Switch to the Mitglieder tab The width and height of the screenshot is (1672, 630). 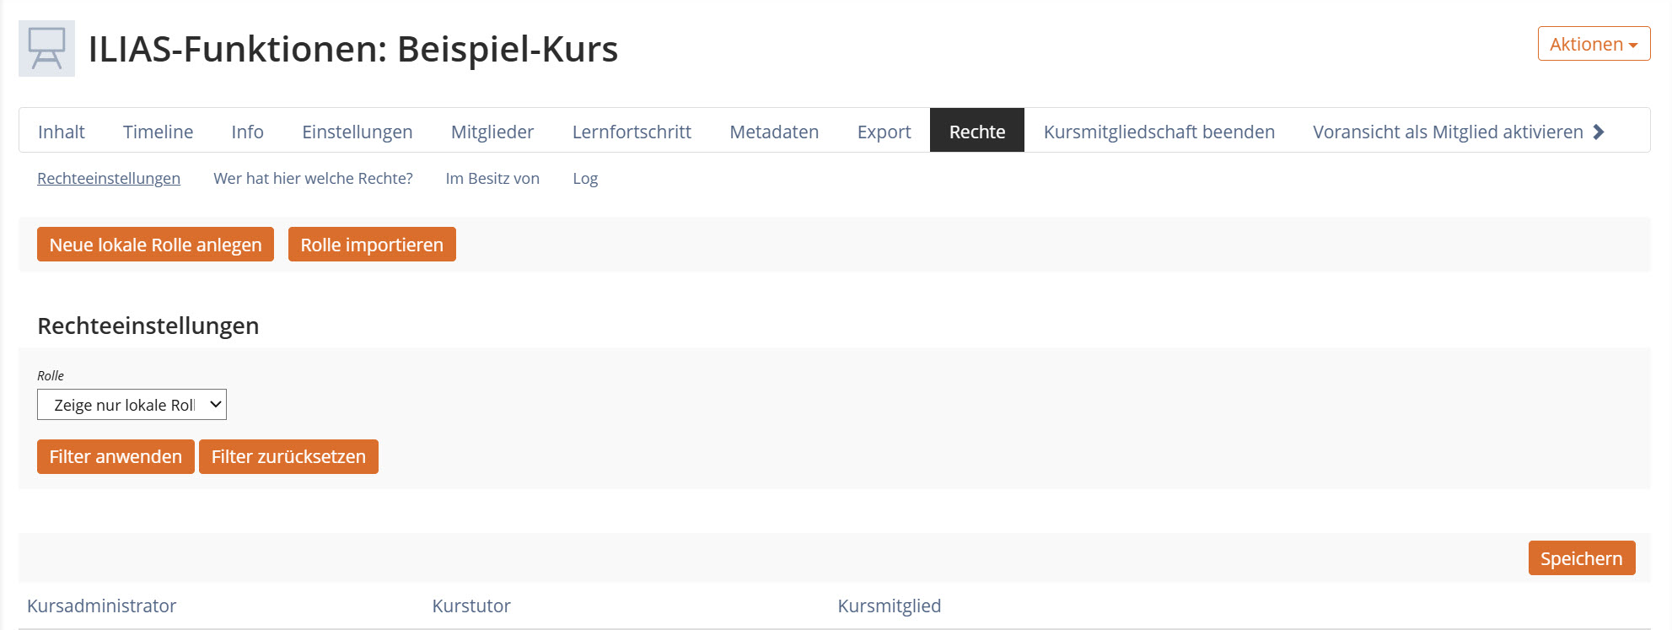[492, 132]
